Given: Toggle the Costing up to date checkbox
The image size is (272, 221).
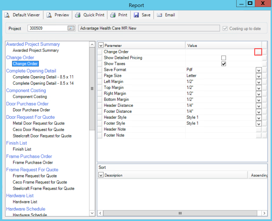Looking at the screenshot, I should [x=225, y=29].
